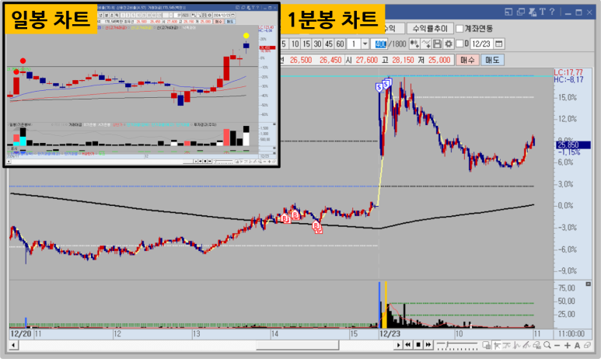Select the 45-minute interval button
Image resolution: width=601 pixels, height=359 pixels.
[x=328, y=44]
